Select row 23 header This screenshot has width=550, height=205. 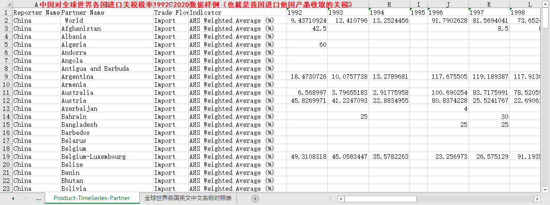pyautogui.click(x=6, y=189)
